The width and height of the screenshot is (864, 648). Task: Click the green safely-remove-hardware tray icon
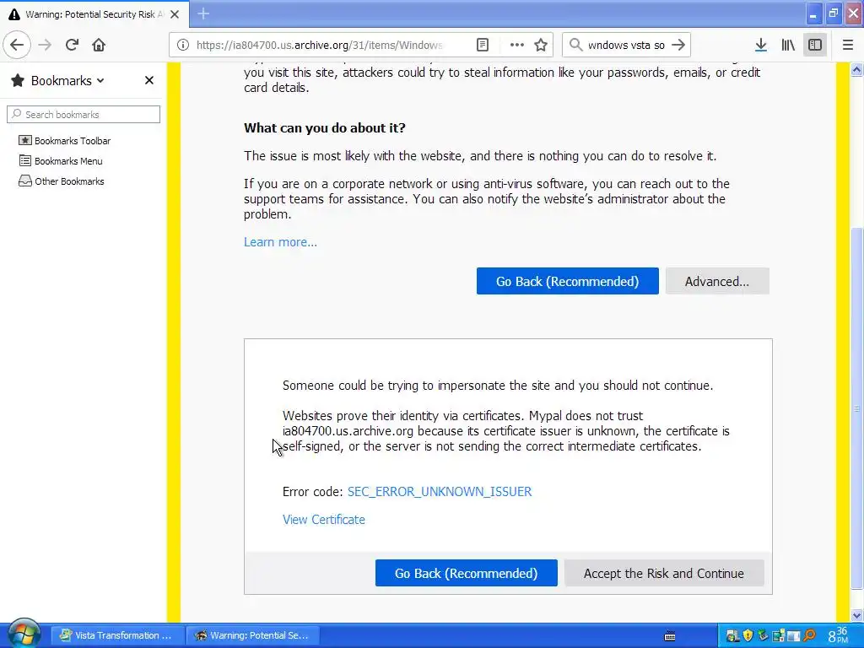click(x=763, y=635)
